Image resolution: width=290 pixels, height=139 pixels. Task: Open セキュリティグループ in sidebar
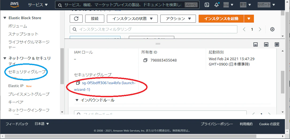click(27, 72)
